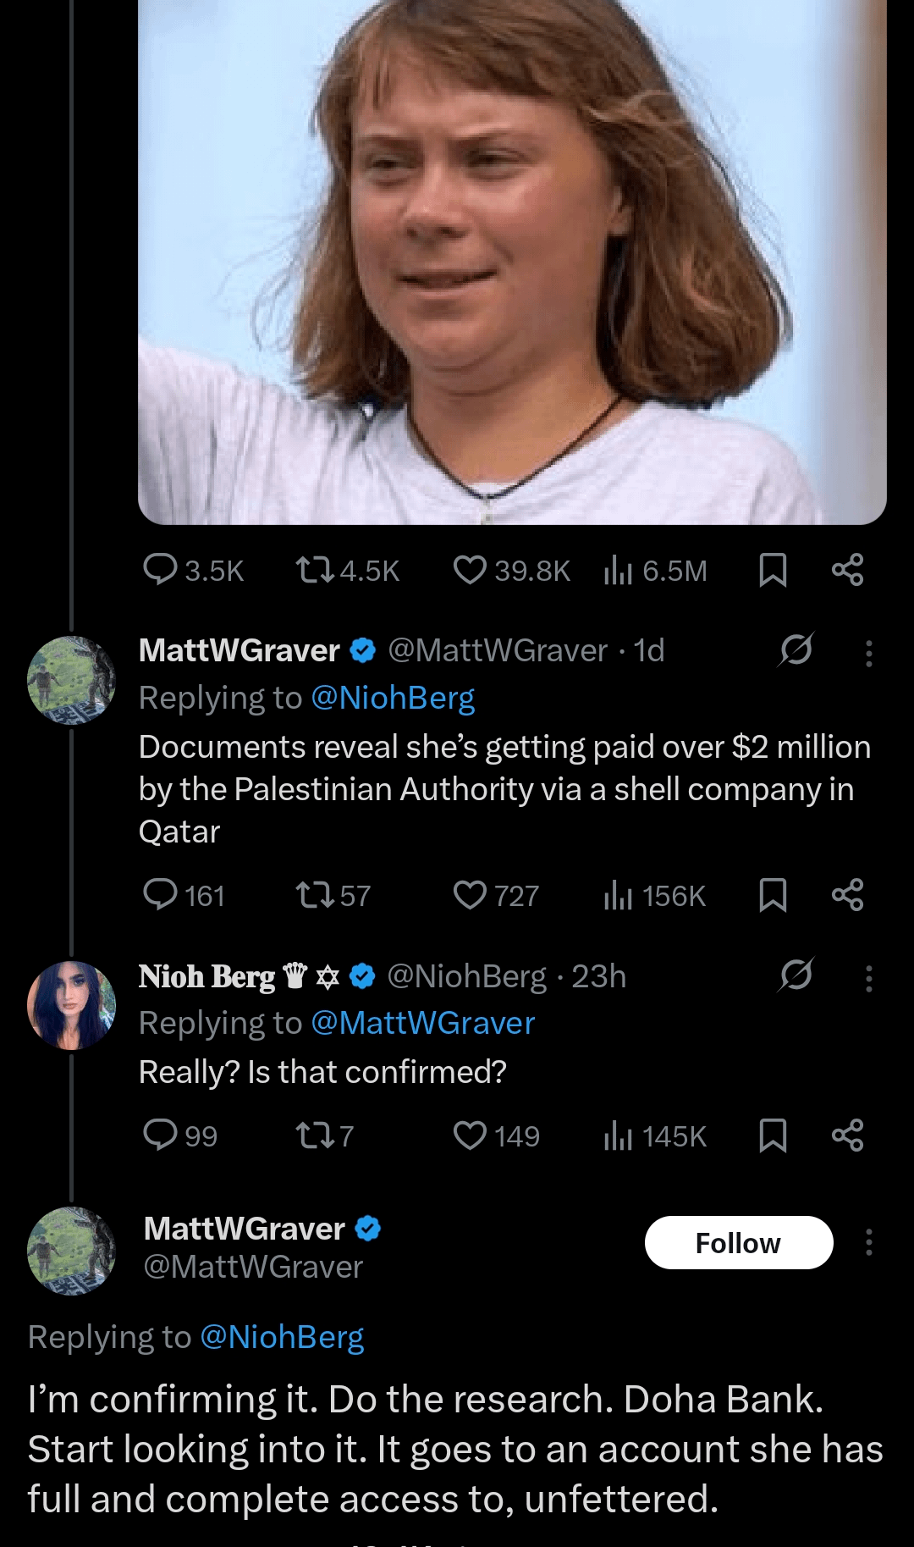Bookmark the main tweet with the photo

pyautogui.click(x=773, y=570)
